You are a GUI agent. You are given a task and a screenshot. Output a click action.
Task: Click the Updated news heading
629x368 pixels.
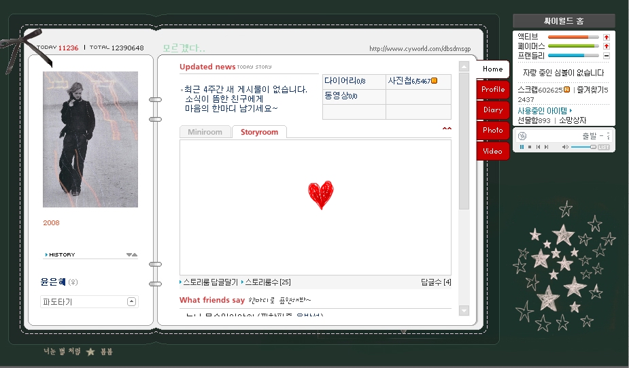[x=207, y=67]
